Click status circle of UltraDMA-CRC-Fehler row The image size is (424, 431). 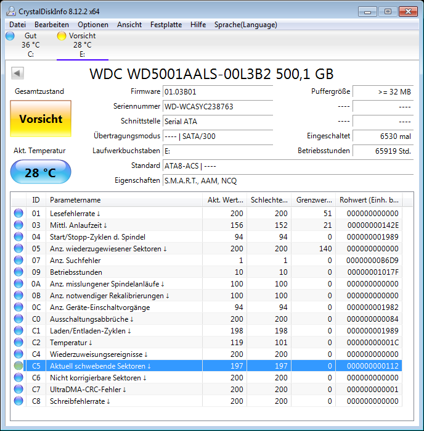pyautogui.click(x=18, y=389)
